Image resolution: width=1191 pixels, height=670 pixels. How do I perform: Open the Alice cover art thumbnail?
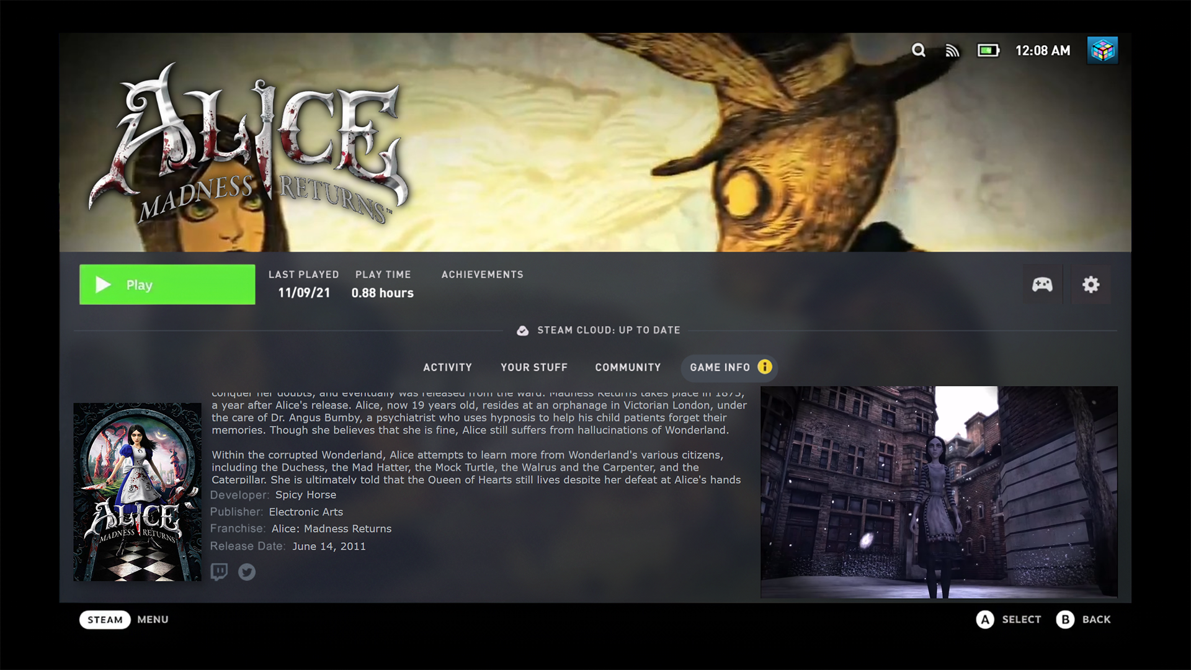(x=138, y=492)
